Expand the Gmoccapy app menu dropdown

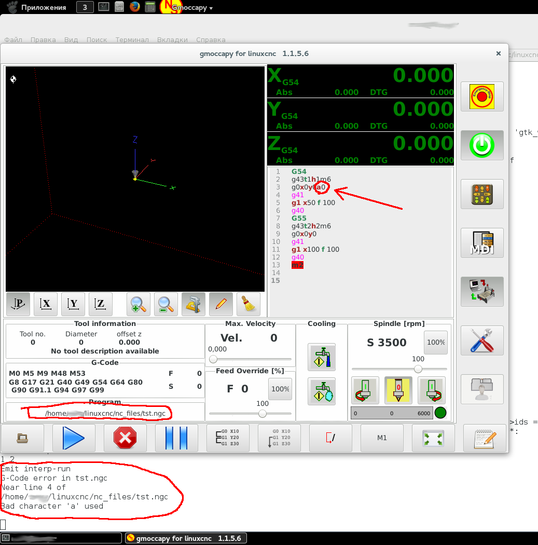click(x=192, y=7)
